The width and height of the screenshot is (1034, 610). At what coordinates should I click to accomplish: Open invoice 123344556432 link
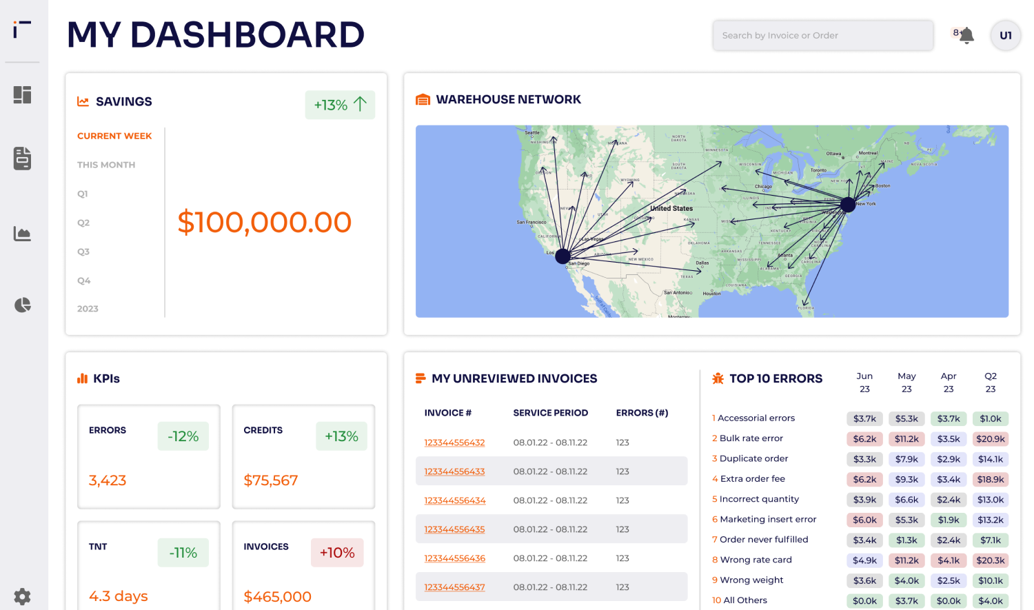[454, 443]
